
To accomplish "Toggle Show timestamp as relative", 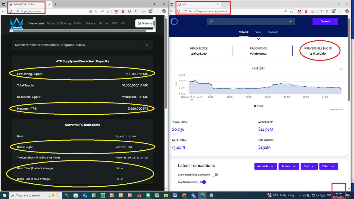I will pyautogui.click(x=215, y=175).
